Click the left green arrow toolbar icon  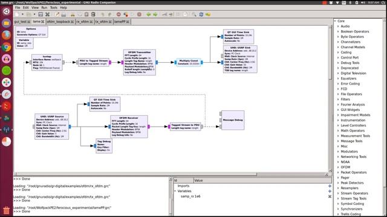click(149, 14)
